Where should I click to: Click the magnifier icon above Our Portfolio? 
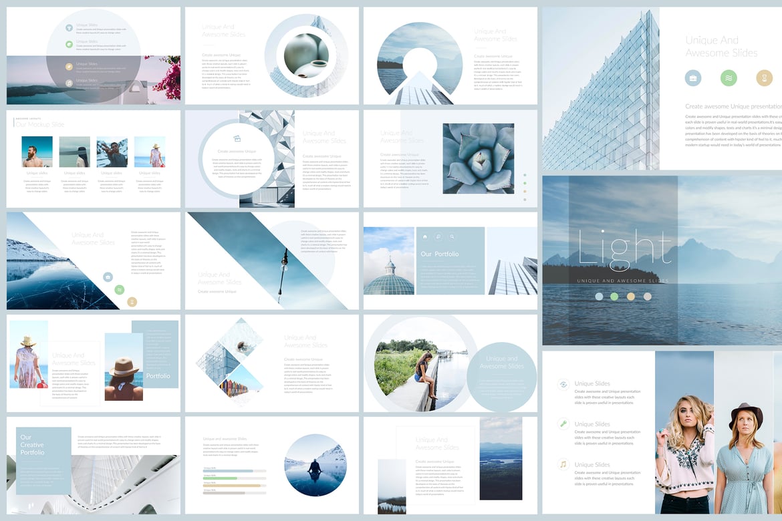(452, 236)
